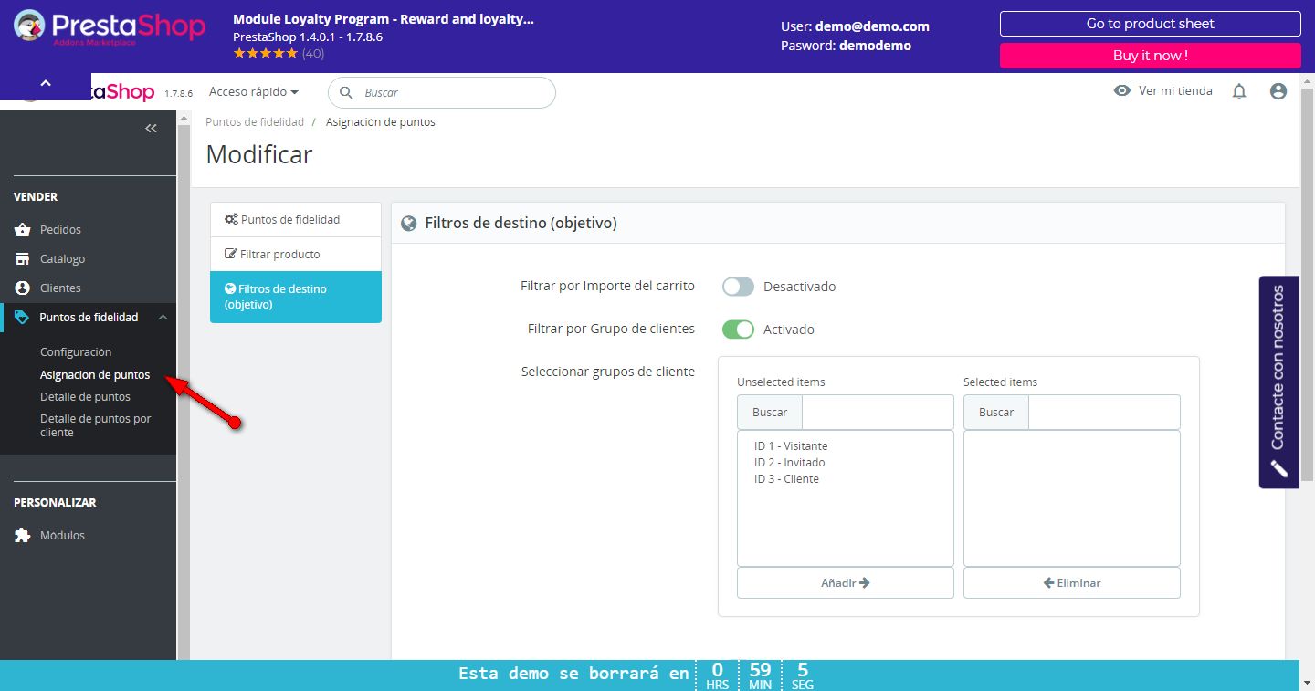Screen dimensions: 1315x691
Task: Click the PrestaShop Addons Marketplace logo
Action: click(110, 27)
